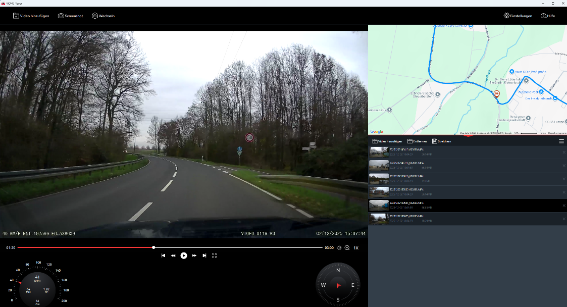Mute the video volume

click(339, 248)
